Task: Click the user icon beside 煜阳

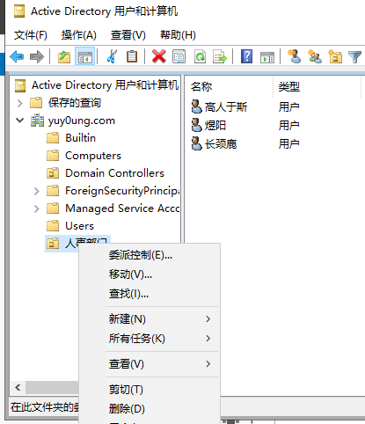Action: [196, 125]
